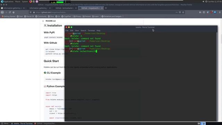
Task: Select holehe - Parrot Terminal taskbar entry
Action: pyautogui.click(x=22, y=124)
